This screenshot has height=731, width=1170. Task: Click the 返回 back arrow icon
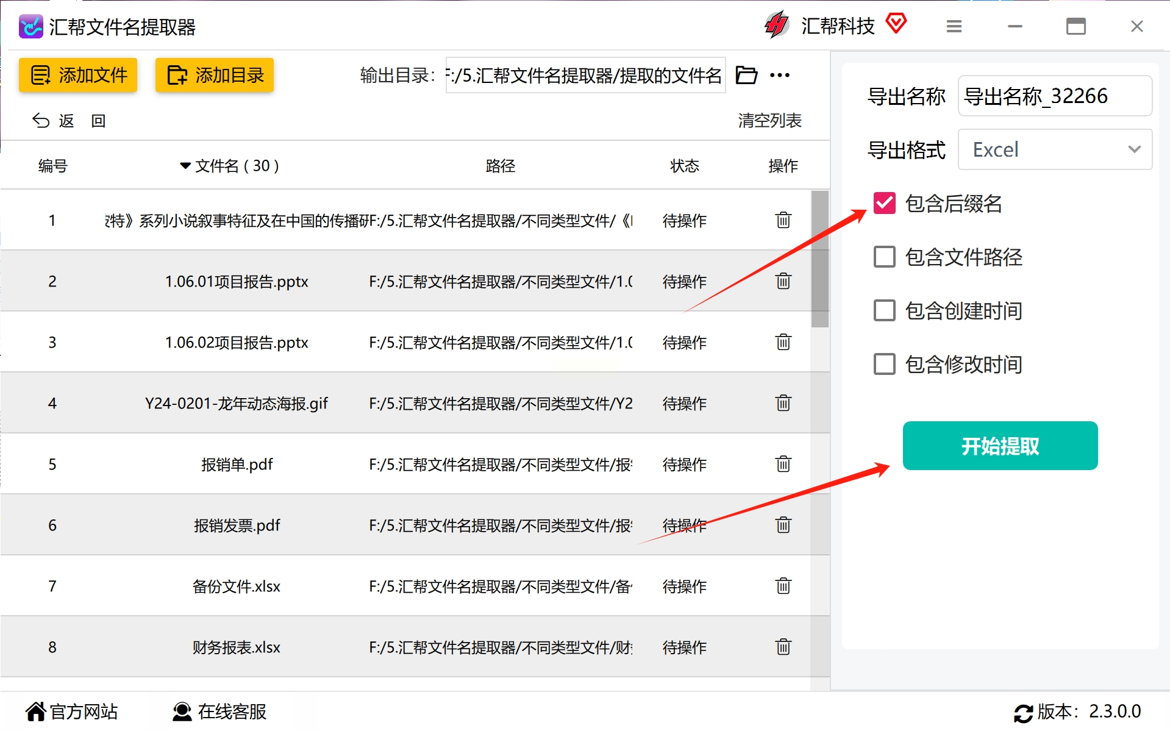tap(41, 121)
